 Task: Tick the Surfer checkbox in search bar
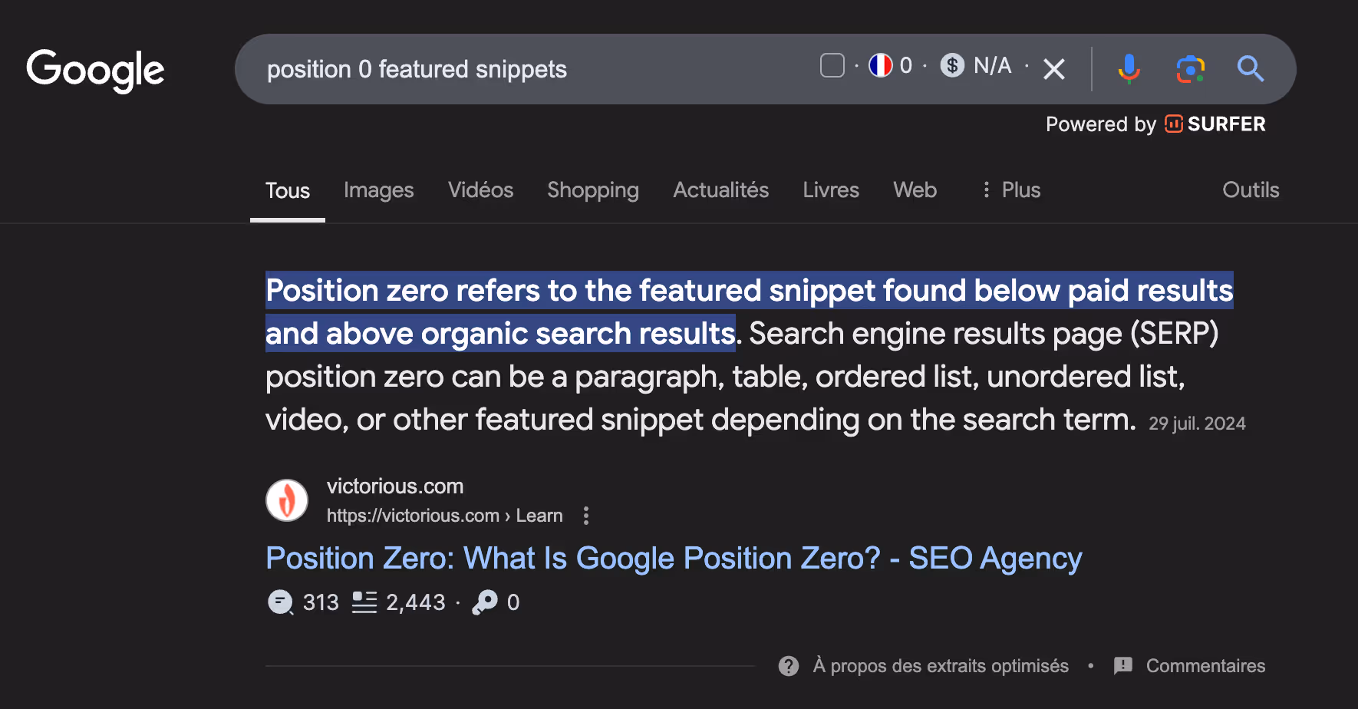point(832,65)
